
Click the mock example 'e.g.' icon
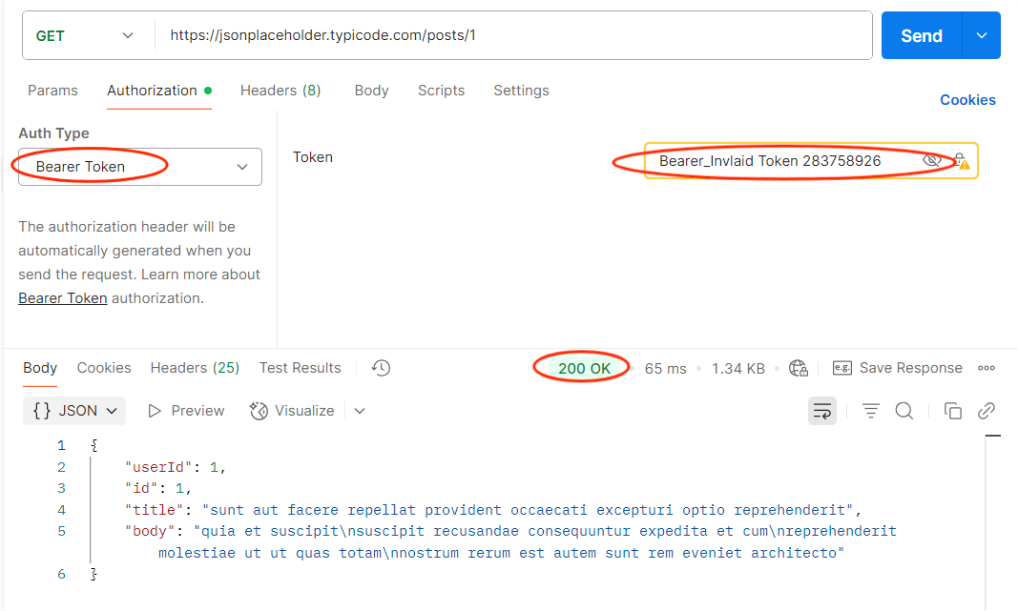pos(841,368)
